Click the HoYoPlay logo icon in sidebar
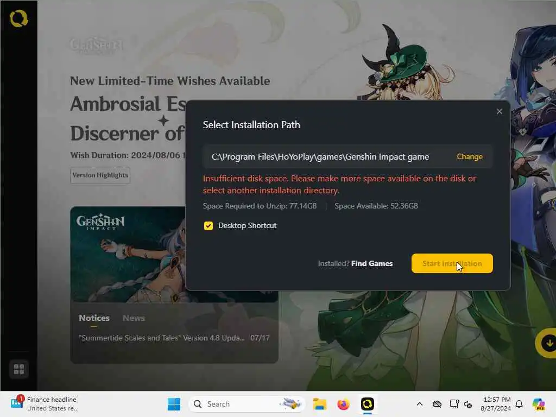This screenshot has height=417, width=556. click(19, 18)
